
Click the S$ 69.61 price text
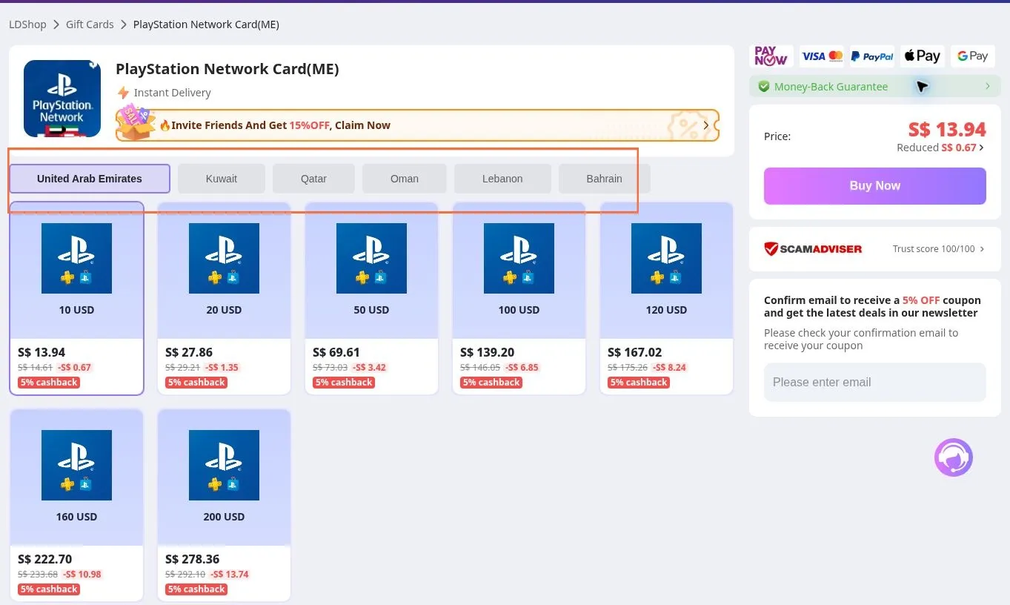336,352
